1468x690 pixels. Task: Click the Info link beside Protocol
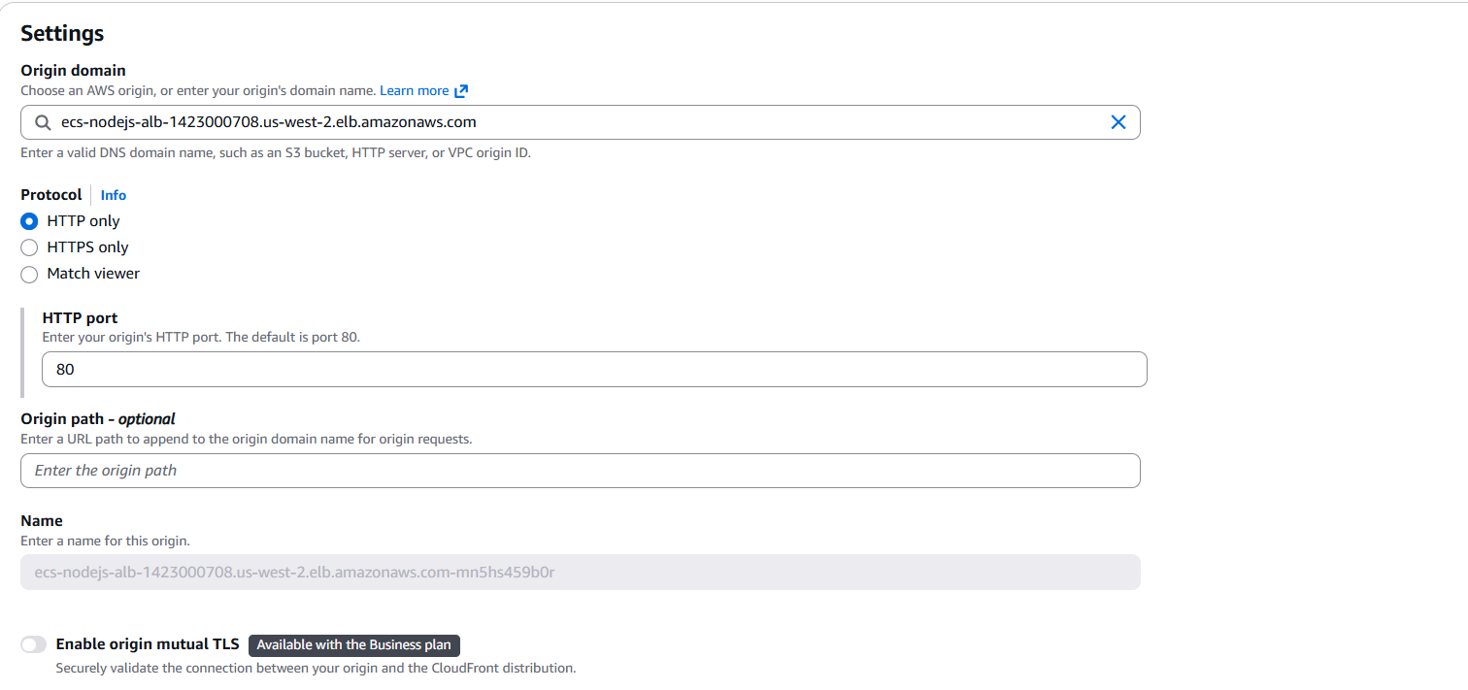(x=113, y=194)
